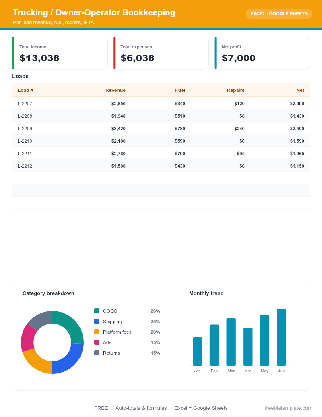
Task: Click the COGS 26% value
Action: (155, 311)
